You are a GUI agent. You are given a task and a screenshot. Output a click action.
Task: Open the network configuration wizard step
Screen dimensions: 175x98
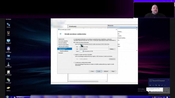click(63, 47)
